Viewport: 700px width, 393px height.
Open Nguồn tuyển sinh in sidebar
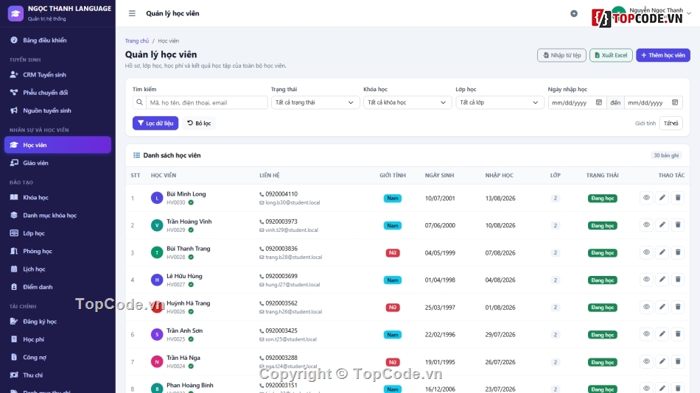57,110
